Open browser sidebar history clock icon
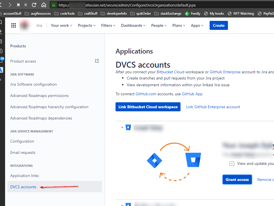Viewport: 274px width, 206px height. (1, 51)
